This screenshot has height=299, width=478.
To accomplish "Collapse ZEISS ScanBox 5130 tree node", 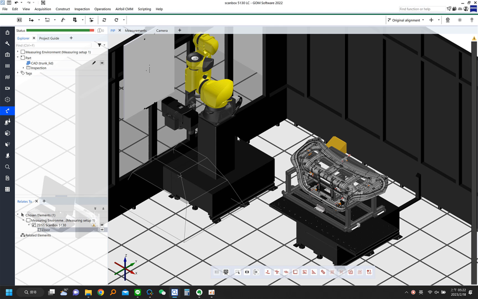I will [x=29, y=225].
